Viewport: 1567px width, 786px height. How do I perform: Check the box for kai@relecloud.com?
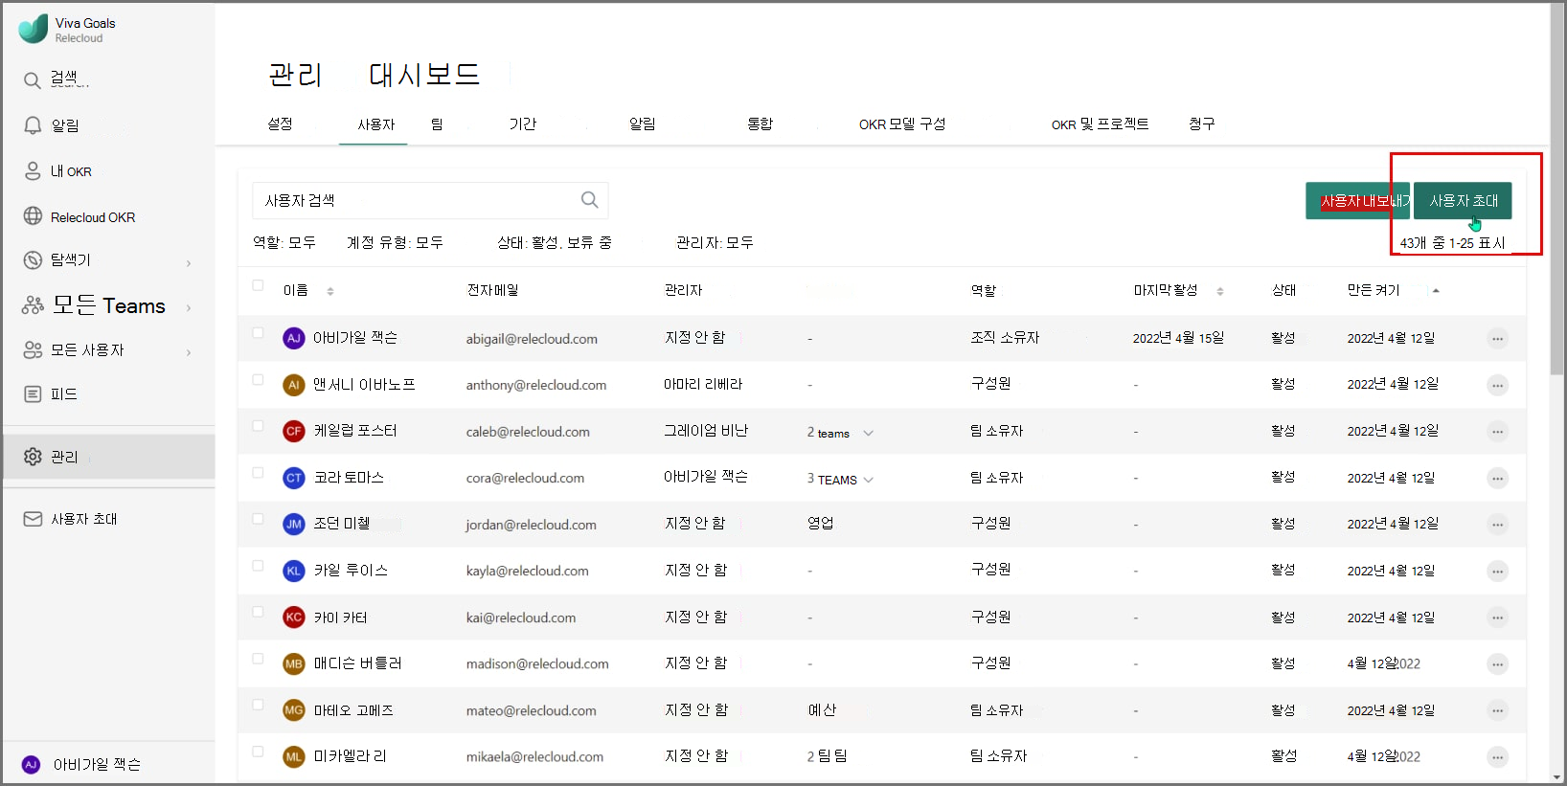258,612
